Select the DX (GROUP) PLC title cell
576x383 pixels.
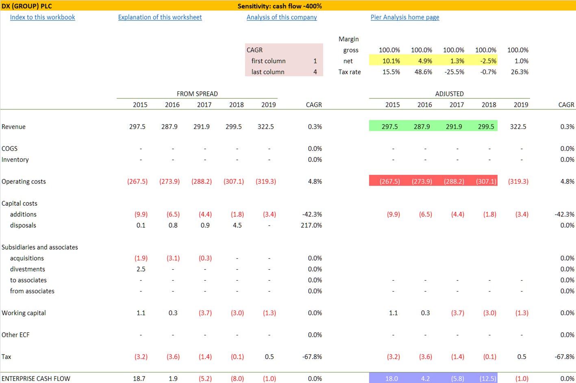click(27, 6)
